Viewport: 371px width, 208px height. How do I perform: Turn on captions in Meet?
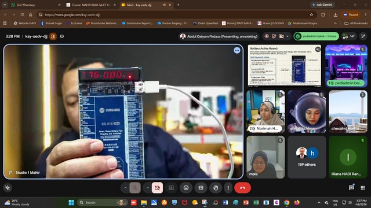pyautogui.click(x=201, y=188)
